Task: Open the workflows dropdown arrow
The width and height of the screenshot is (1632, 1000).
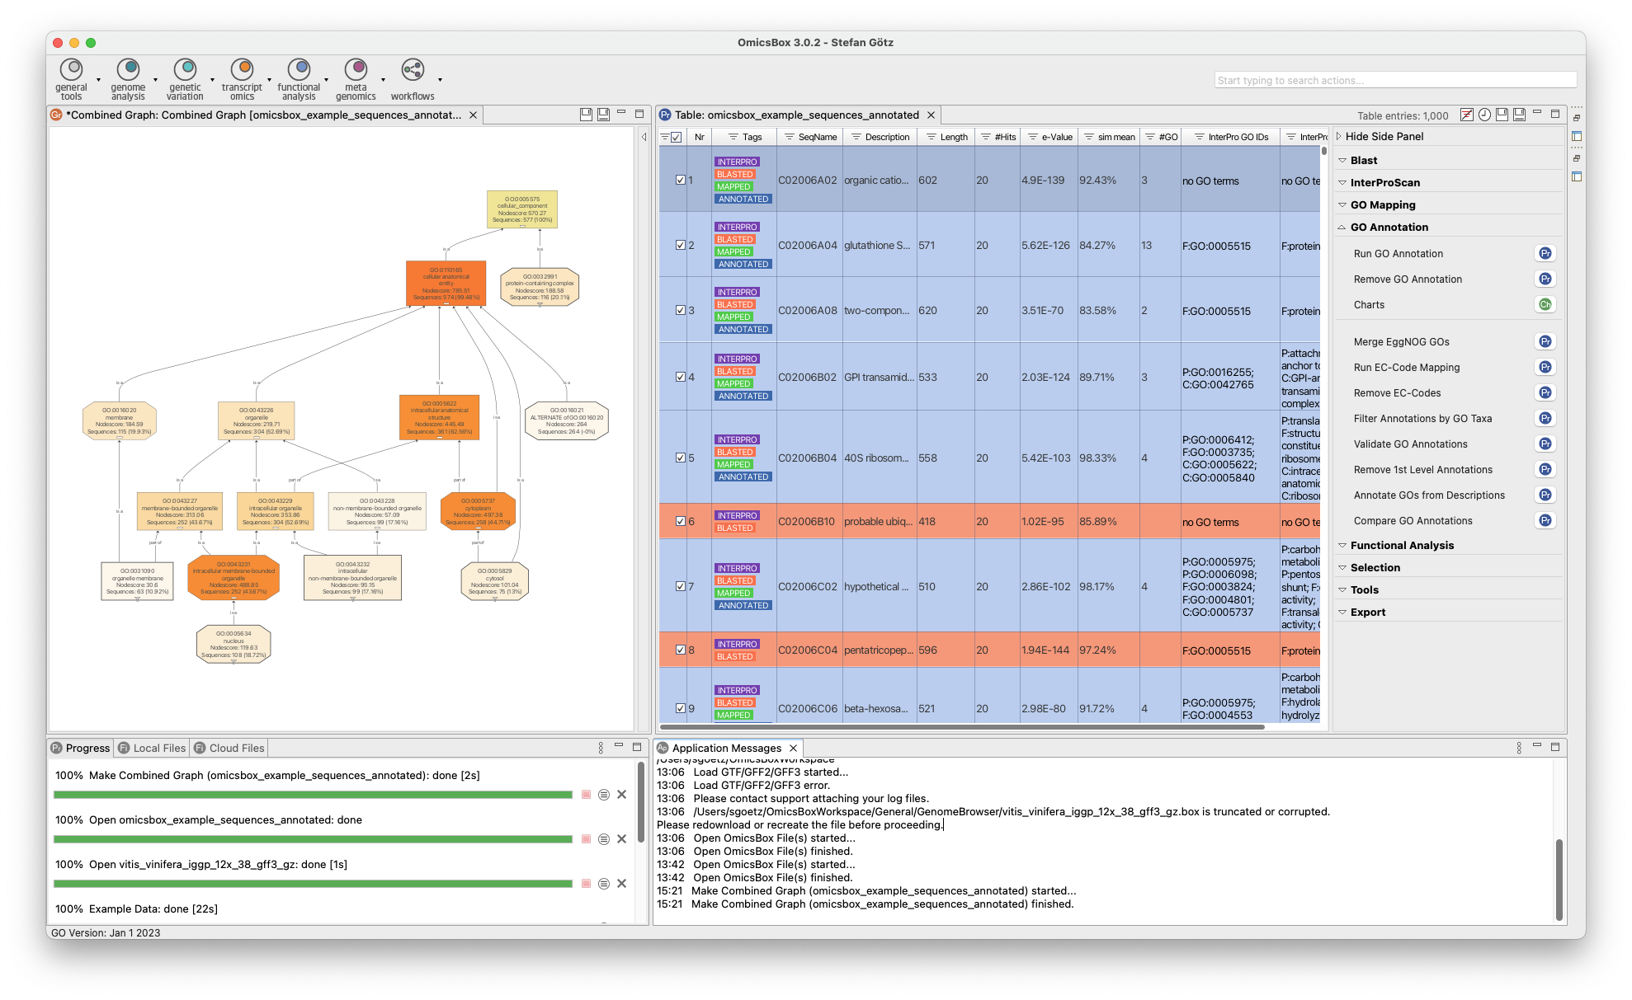Action: [440, 80]
